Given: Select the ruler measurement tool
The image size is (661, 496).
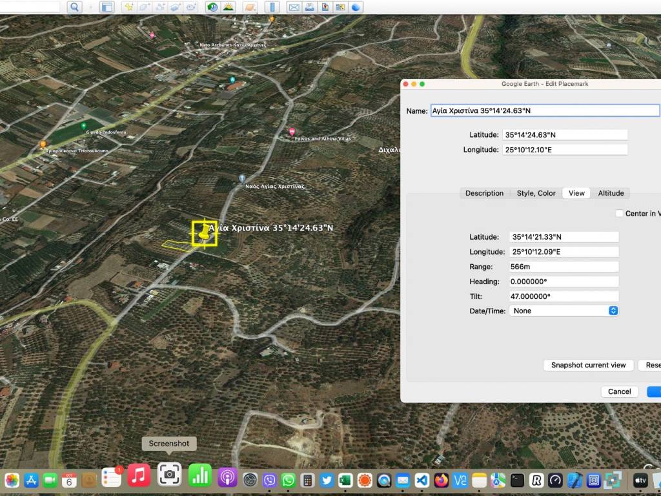Looking at the screenshot, I should click(x=272, y=7).
